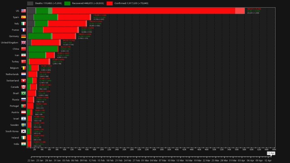
Task: Click the grey Deaths legend swatch
Action: pos(30,3)
